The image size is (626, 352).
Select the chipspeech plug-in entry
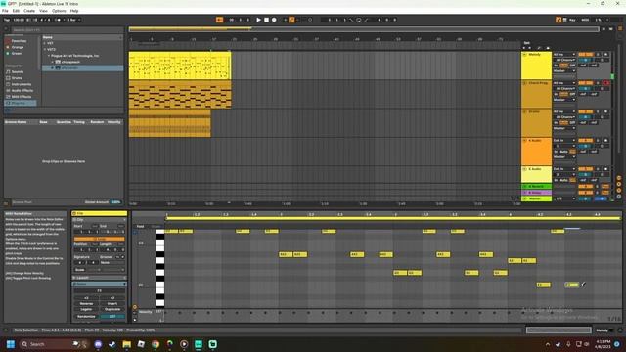coord(69,62)
